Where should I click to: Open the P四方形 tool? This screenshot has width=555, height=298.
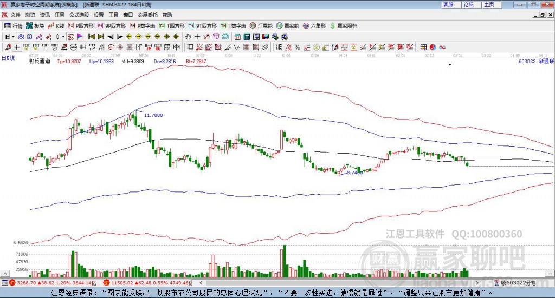(81, 26)
